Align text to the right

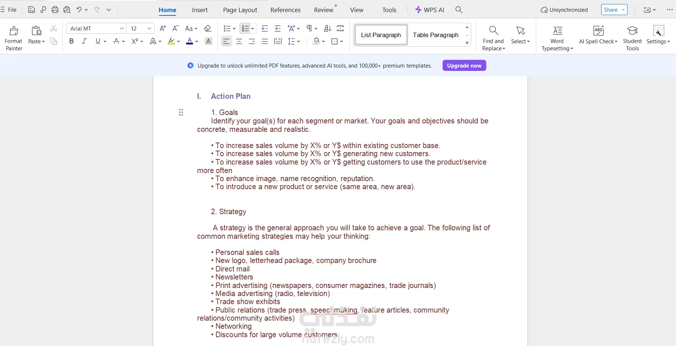point(252,41)
